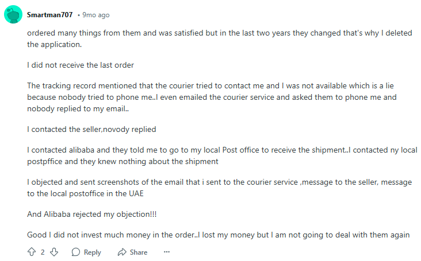Downvote the comment by Smartman707
Image resolution: width=421 pixels, height=261 pixels.
pos(54,252)
